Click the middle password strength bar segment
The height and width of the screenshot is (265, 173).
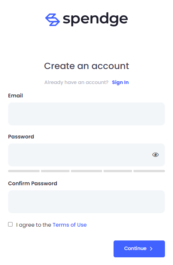86,171
